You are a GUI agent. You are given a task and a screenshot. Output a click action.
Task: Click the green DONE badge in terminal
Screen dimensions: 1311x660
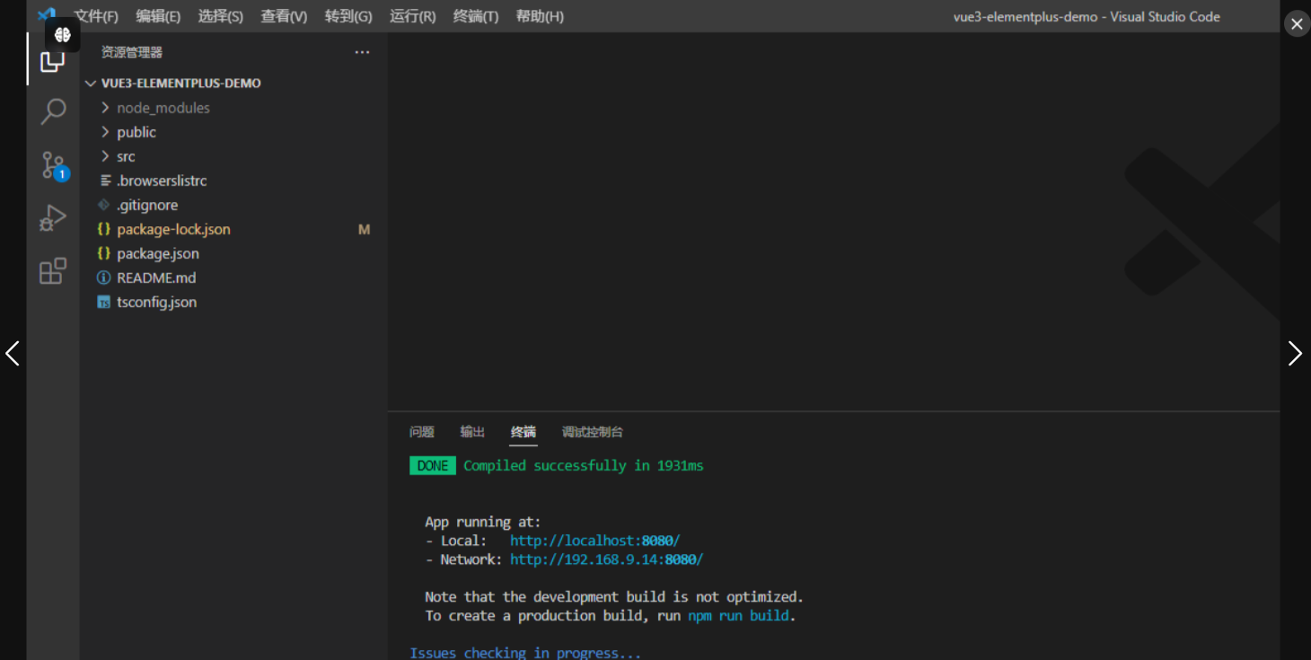(433, 465)
